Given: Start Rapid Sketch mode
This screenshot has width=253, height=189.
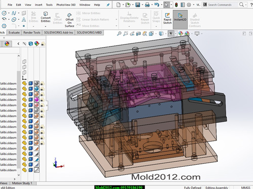Looking at the screenshot, I should (x=167, y=18).
